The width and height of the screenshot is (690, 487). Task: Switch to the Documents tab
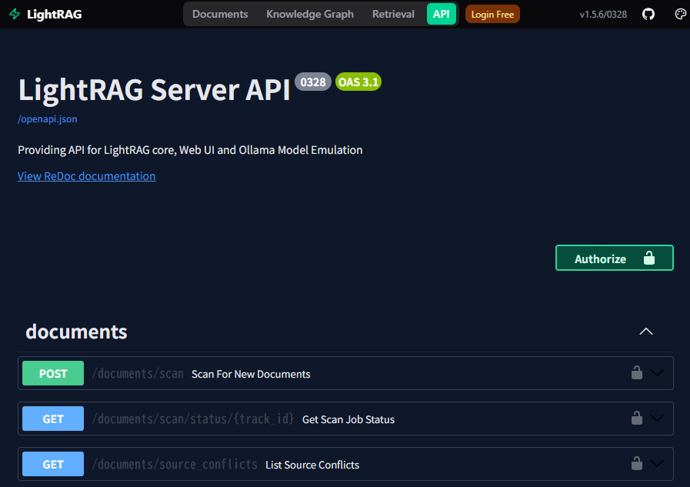coord(220,14)
